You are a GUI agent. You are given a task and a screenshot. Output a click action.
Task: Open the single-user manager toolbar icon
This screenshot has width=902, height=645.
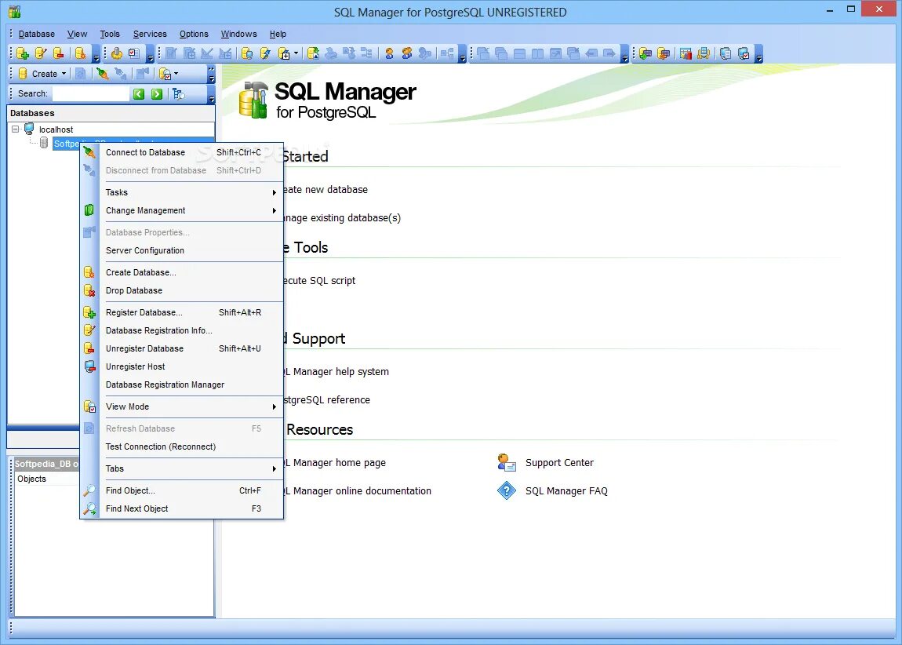coord(390,53)
